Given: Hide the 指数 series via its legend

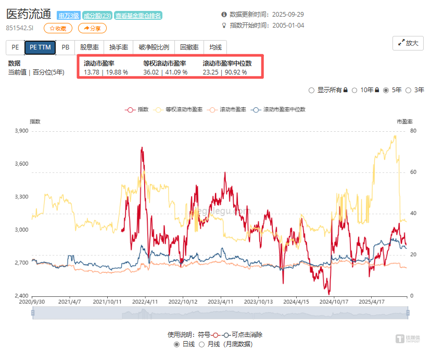Looking at the screenshot, I should (x=138, y=109).
